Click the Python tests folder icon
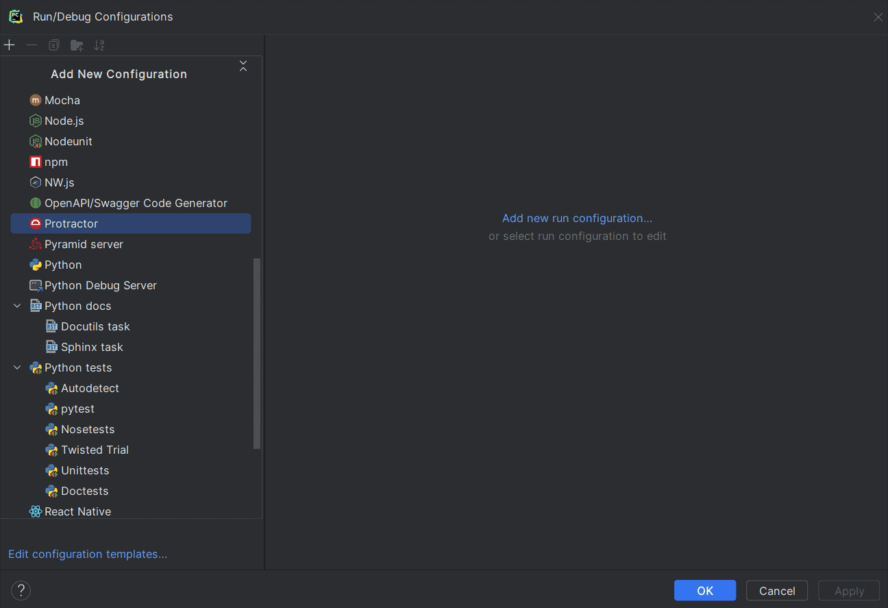 pyautogui.click(x=36, y=367)
